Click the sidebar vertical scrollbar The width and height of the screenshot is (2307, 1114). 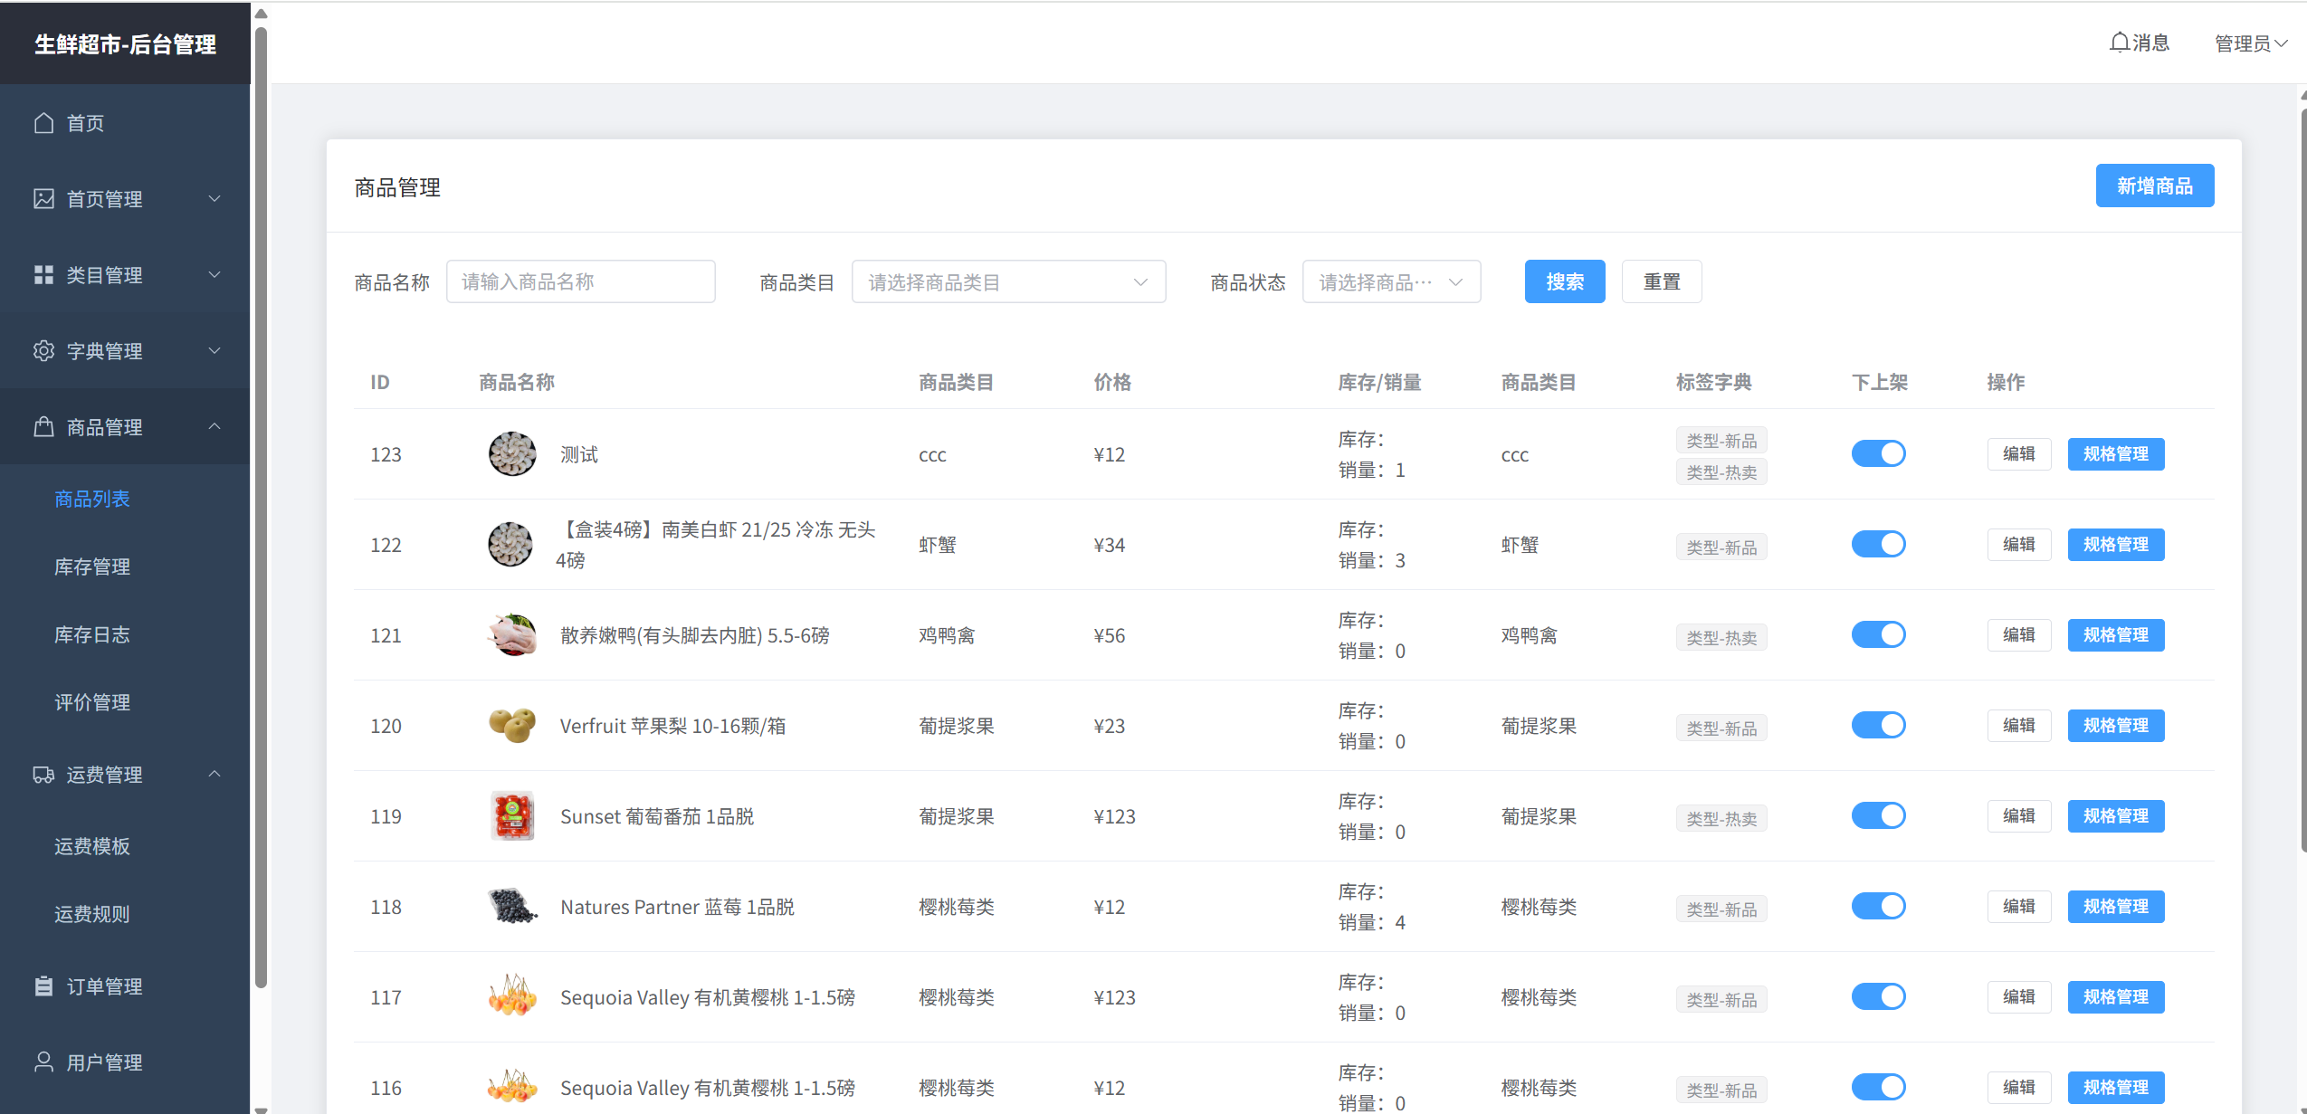pos(261,507)
